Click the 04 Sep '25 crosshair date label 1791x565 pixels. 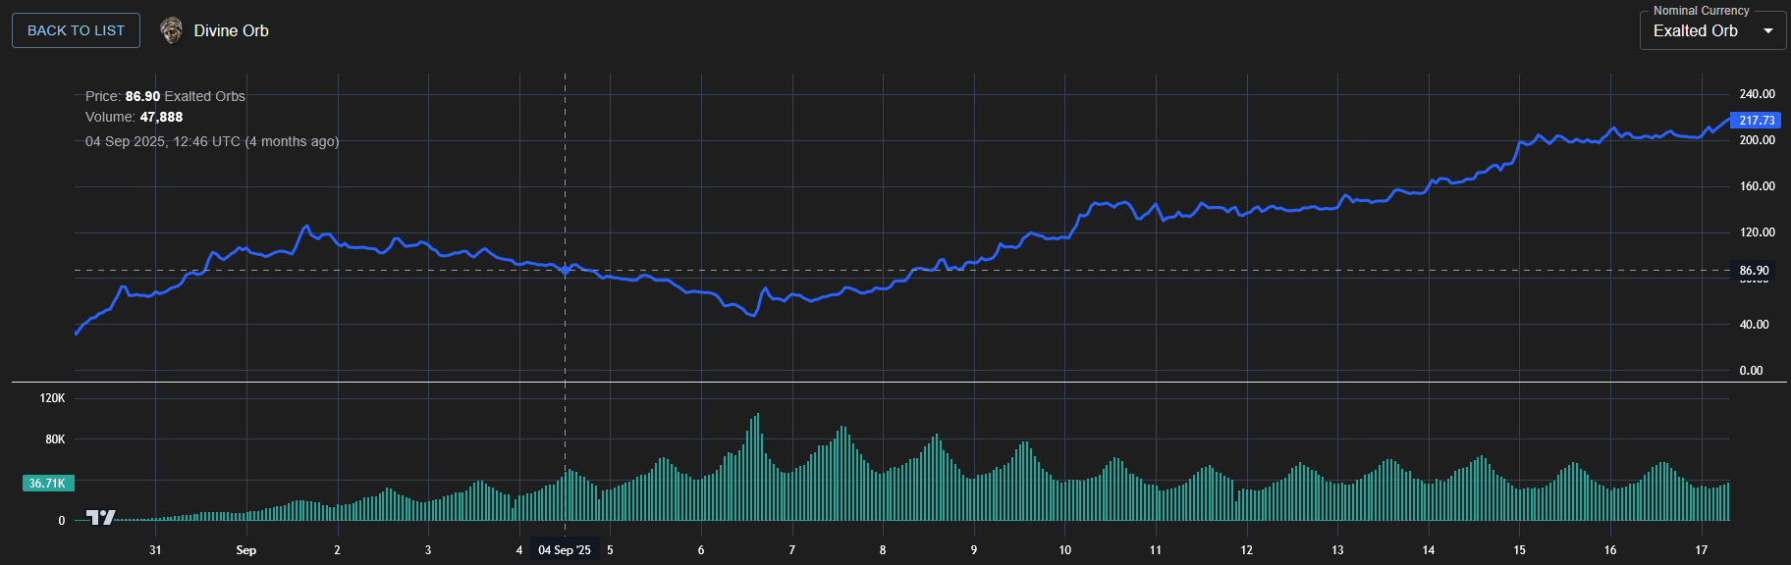click(x=565, y=550)
